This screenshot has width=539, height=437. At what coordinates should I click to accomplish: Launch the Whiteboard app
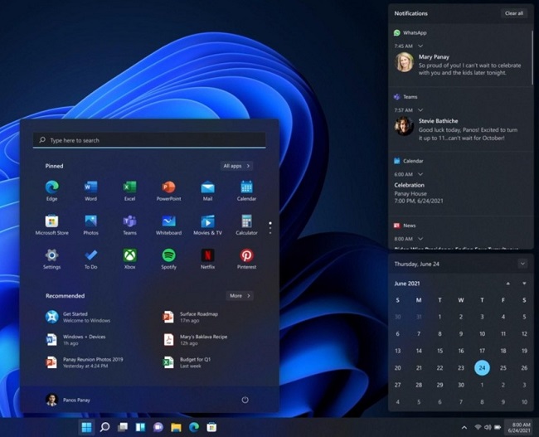(169, 225)
